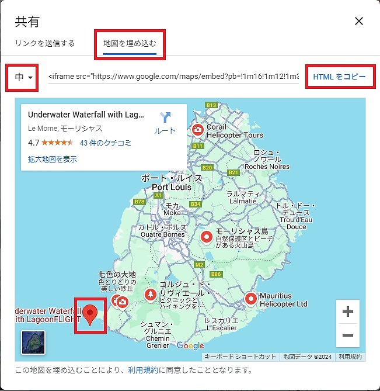Image resolution: width=380 pixels, height=391 pixels.
Task: Zoom out with the minus button
Action: click(348, 335)
